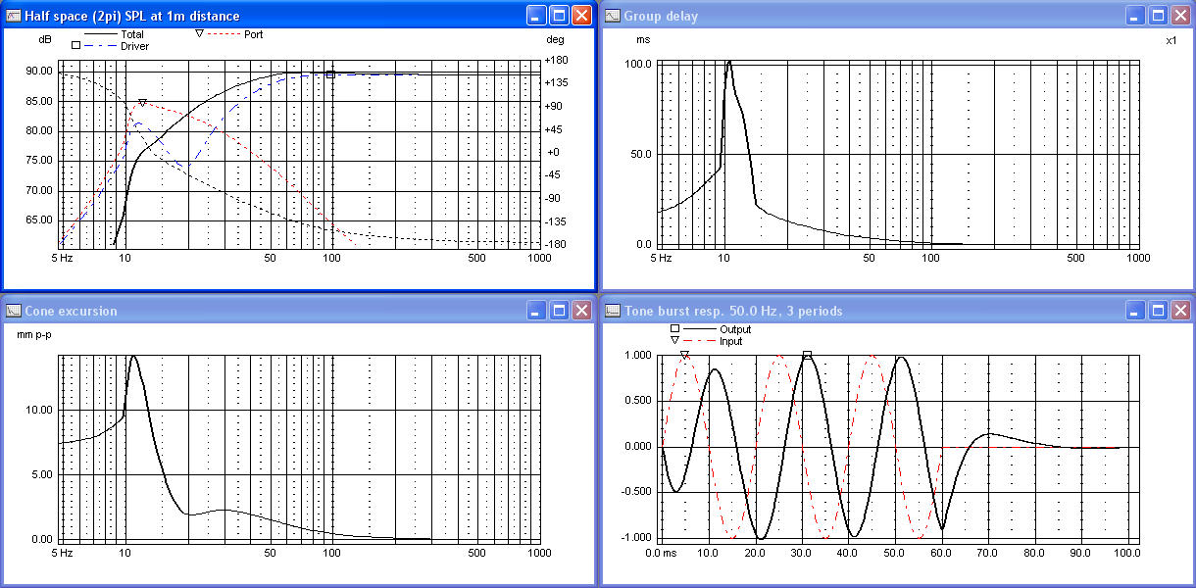The width and height of the screenshot is (1196, 588).
Task: Click the Output square symbol in tone burst legend
Action: [674, 329]
